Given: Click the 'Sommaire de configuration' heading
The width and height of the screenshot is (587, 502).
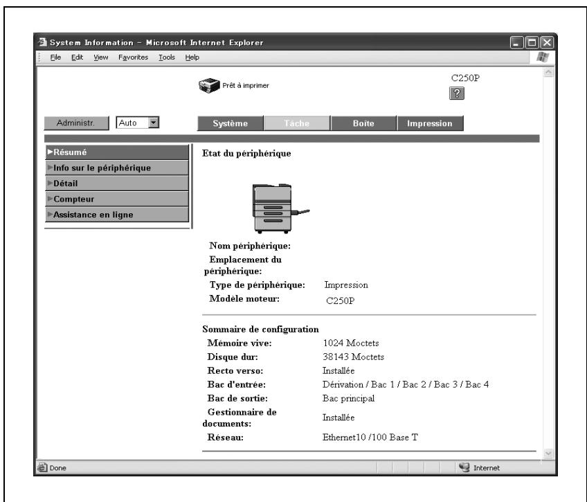Looking at the screenshot, I should (x=260, y=330).
